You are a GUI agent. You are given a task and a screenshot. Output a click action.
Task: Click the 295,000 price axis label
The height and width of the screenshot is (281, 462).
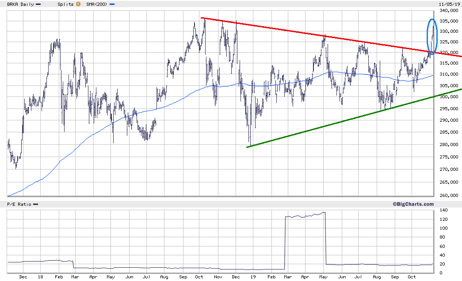pyautogui.click(x=449, y=109)
